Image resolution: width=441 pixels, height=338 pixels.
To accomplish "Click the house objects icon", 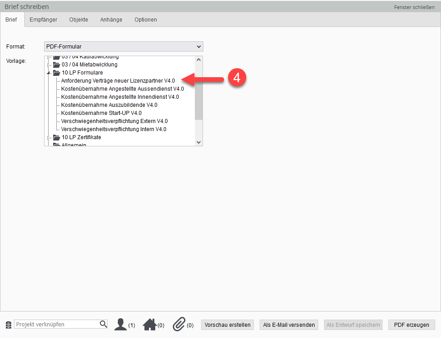I will 149,324.
